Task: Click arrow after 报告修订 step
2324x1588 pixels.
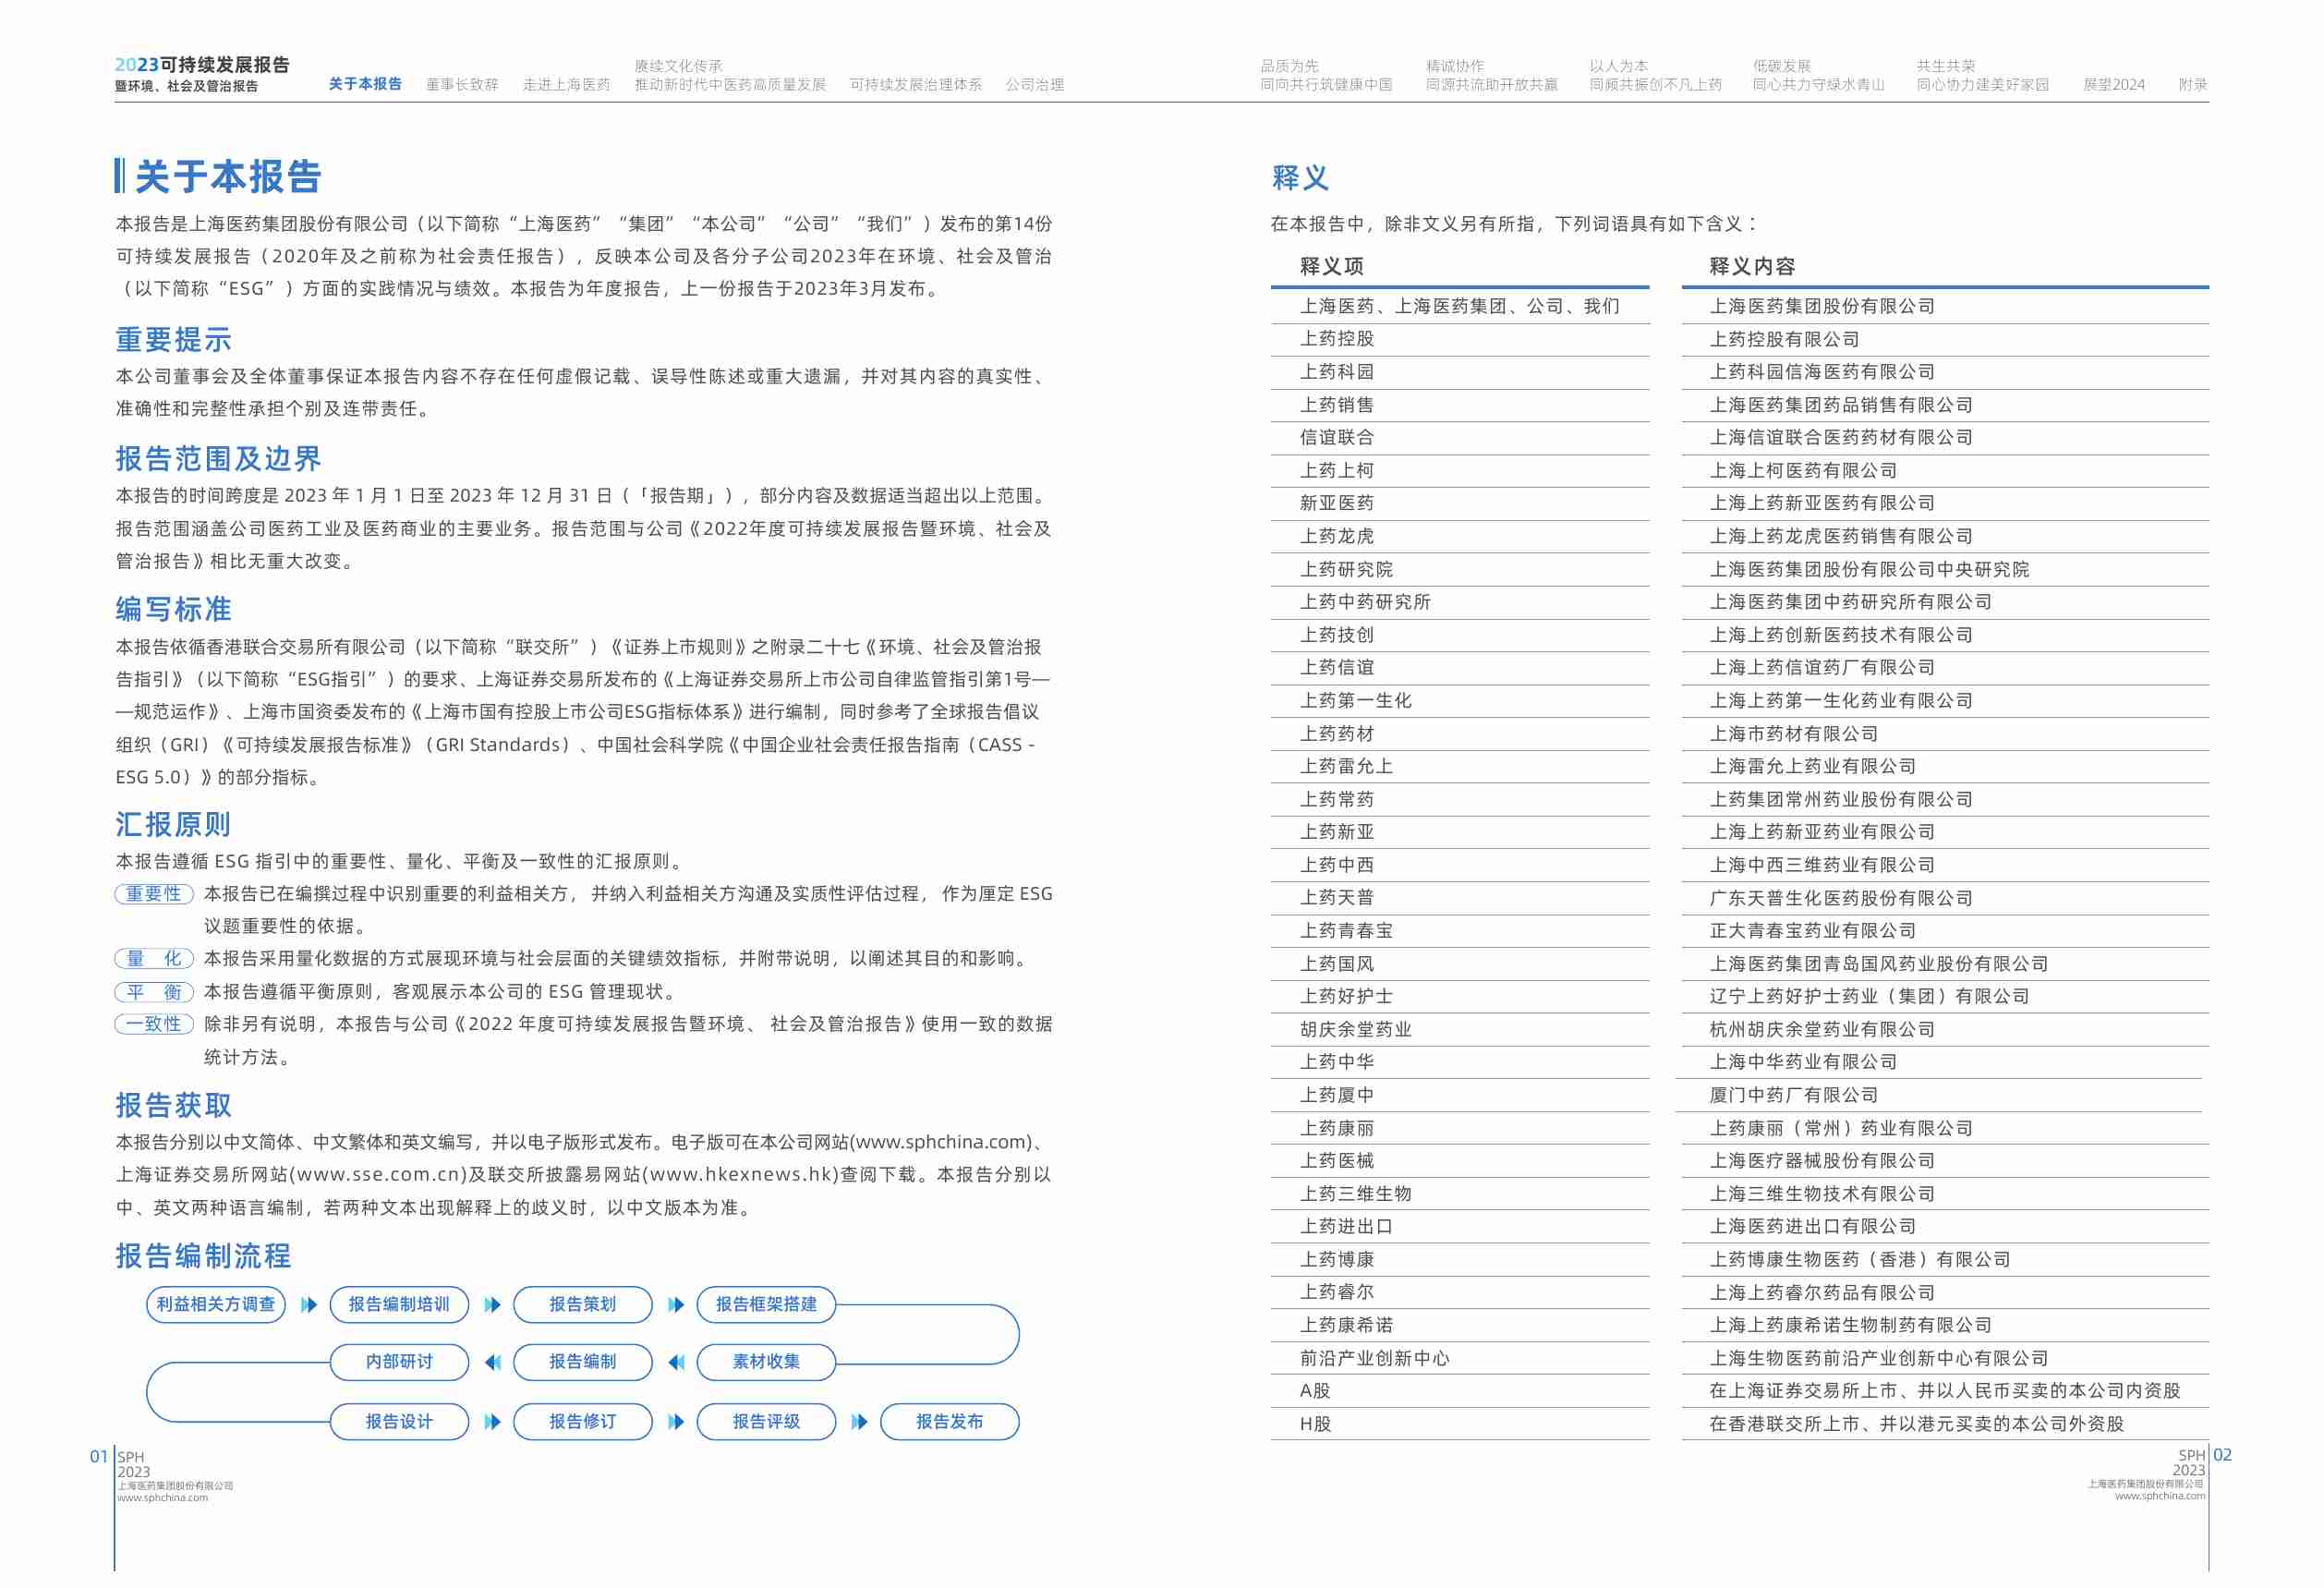Action: tap(676, 1422)
